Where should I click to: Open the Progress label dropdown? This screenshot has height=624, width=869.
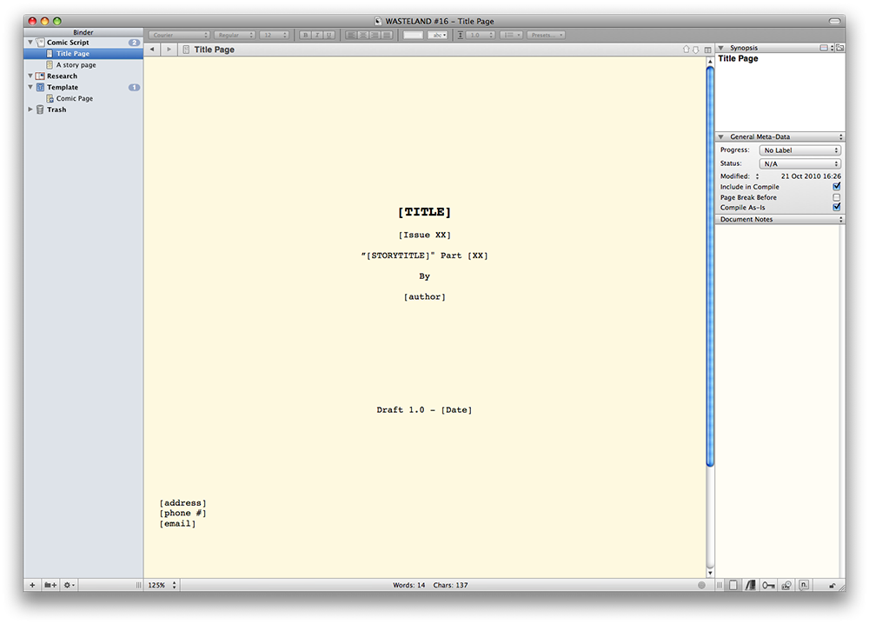click(x=799, y=150)
